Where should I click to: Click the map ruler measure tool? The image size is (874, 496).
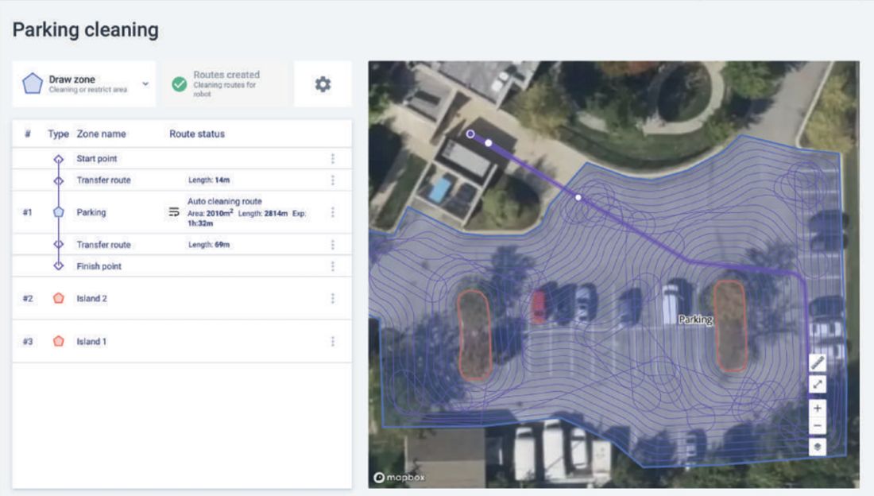(817, 362)
